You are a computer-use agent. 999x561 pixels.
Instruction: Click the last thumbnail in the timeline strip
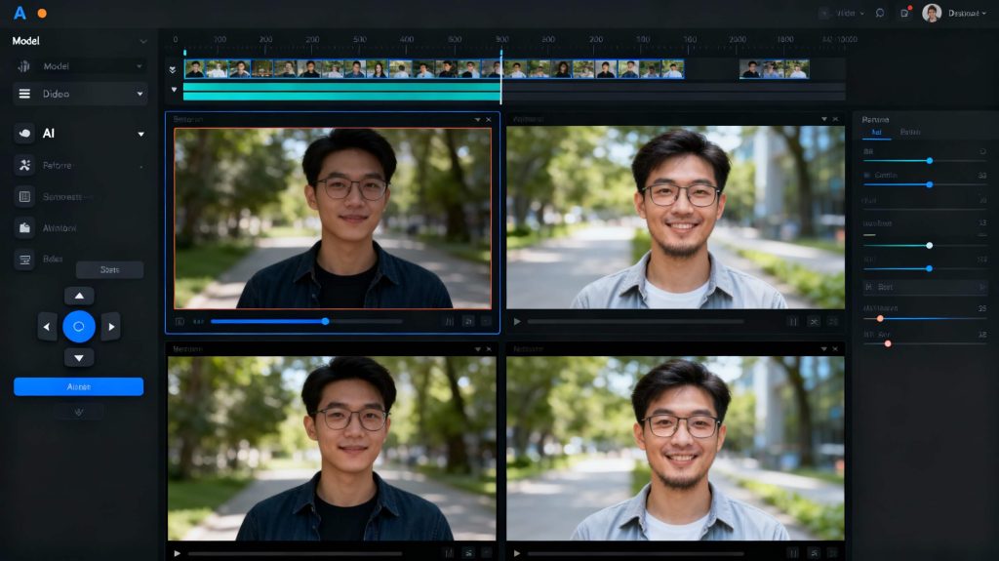click(798, 69)
